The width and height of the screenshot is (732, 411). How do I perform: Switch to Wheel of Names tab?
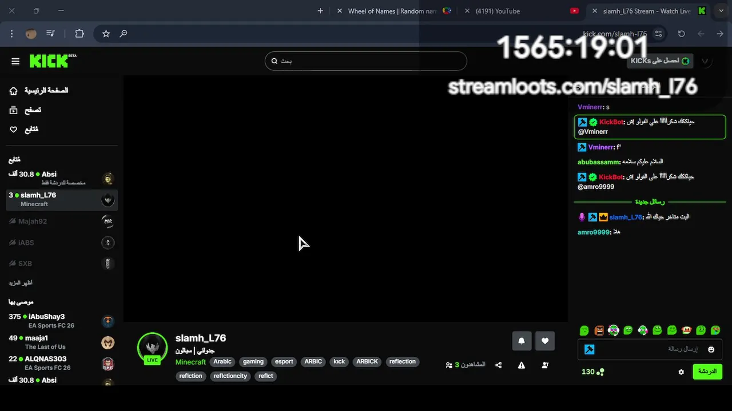393,11
